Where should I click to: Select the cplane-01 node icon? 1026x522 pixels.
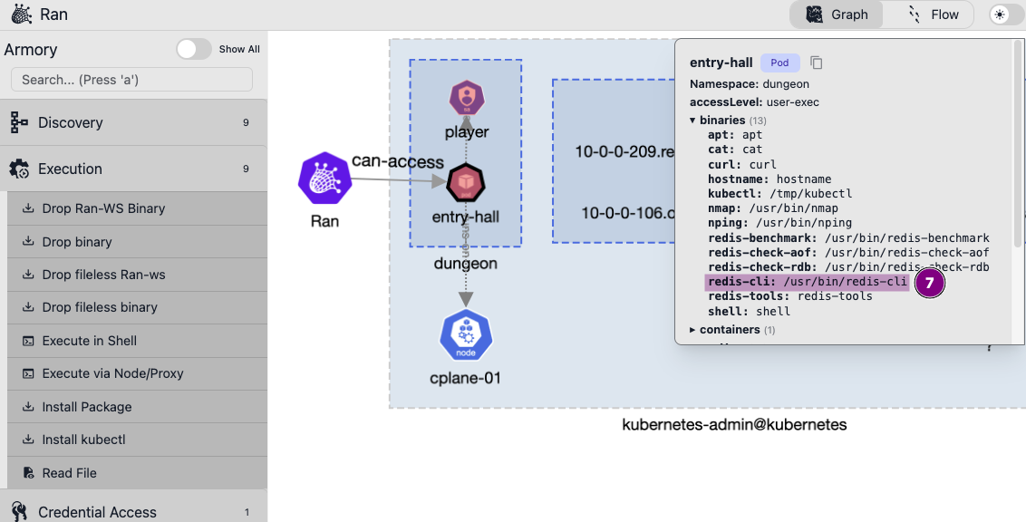pos(465,335)
